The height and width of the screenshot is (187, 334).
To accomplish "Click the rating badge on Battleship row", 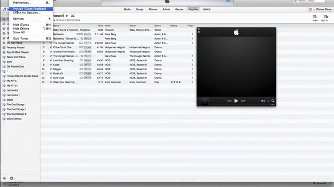I will pyautogui.click(x=88, y=34).
